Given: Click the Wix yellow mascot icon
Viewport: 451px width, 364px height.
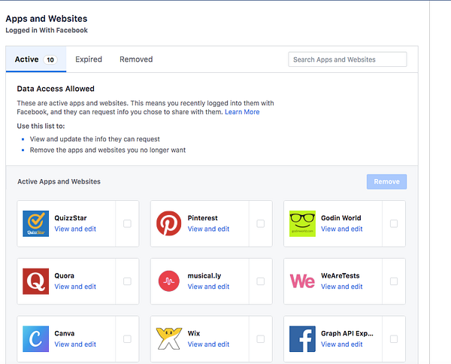Looking at the screenshot, I should [169, 339].
